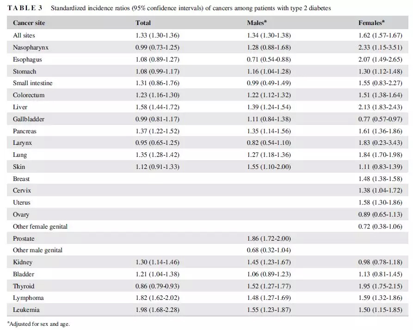This screenshot has width=413, height=330.
Task: Select the Breast females value 1.48 (1.38-1.58)
Action: point(380,179)
